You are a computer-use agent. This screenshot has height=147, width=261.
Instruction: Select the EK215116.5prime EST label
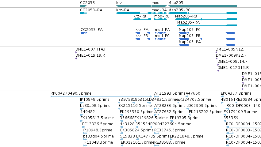[135, 106]
